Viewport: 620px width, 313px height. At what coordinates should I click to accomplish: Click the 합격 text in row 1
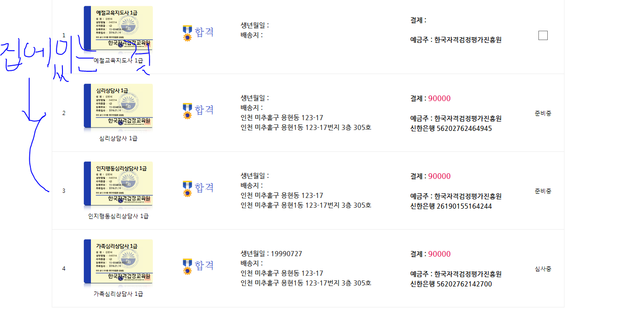(x=204, y=32)
